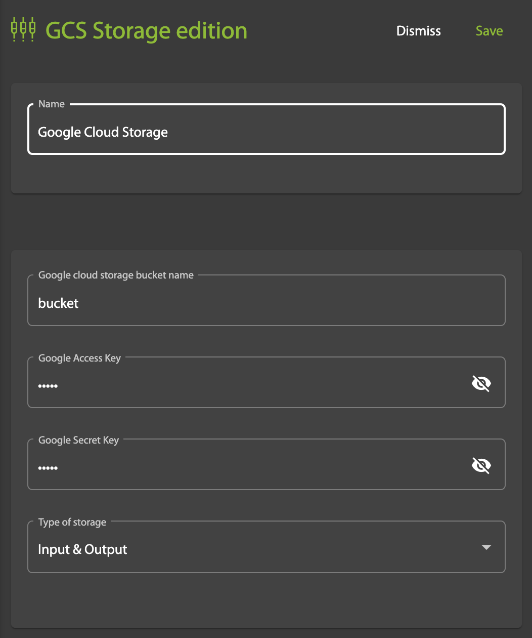The height and width of the screenshot is (638, 532).
Task: Show the hidden Google Secret Key
Action: (481, 465)
